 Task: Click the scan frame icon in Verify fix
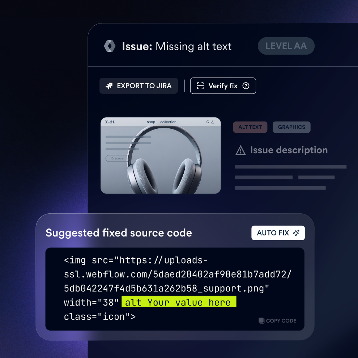(x=200, y=86)
